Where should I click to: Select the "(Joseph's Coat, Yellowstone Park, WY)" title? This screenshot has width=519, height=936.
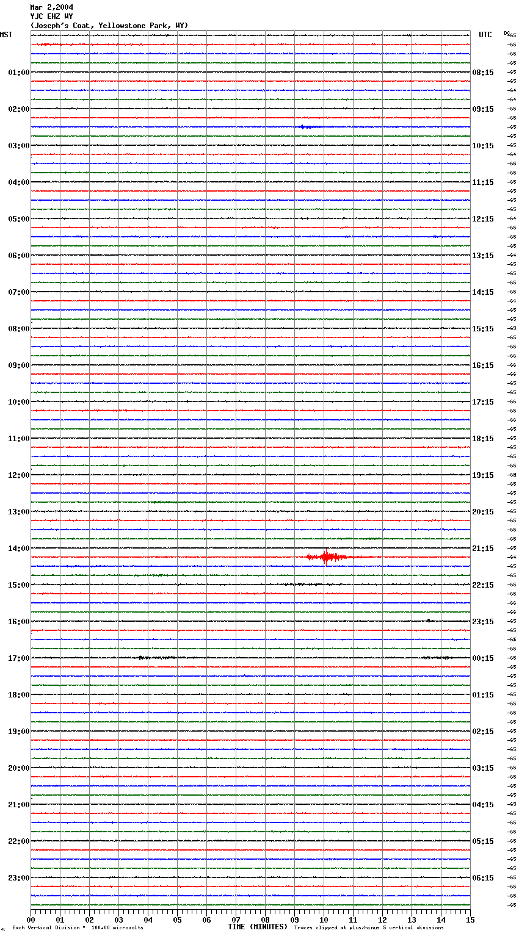pyautogui.click(x=109, y=26)
